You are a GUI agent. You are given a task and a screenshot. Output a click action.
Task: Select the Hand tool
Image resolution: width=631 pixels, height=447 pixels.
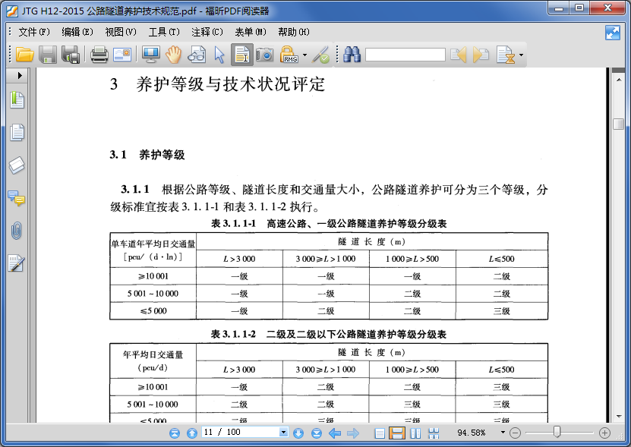pyautogui.click(x=173, y=55)
